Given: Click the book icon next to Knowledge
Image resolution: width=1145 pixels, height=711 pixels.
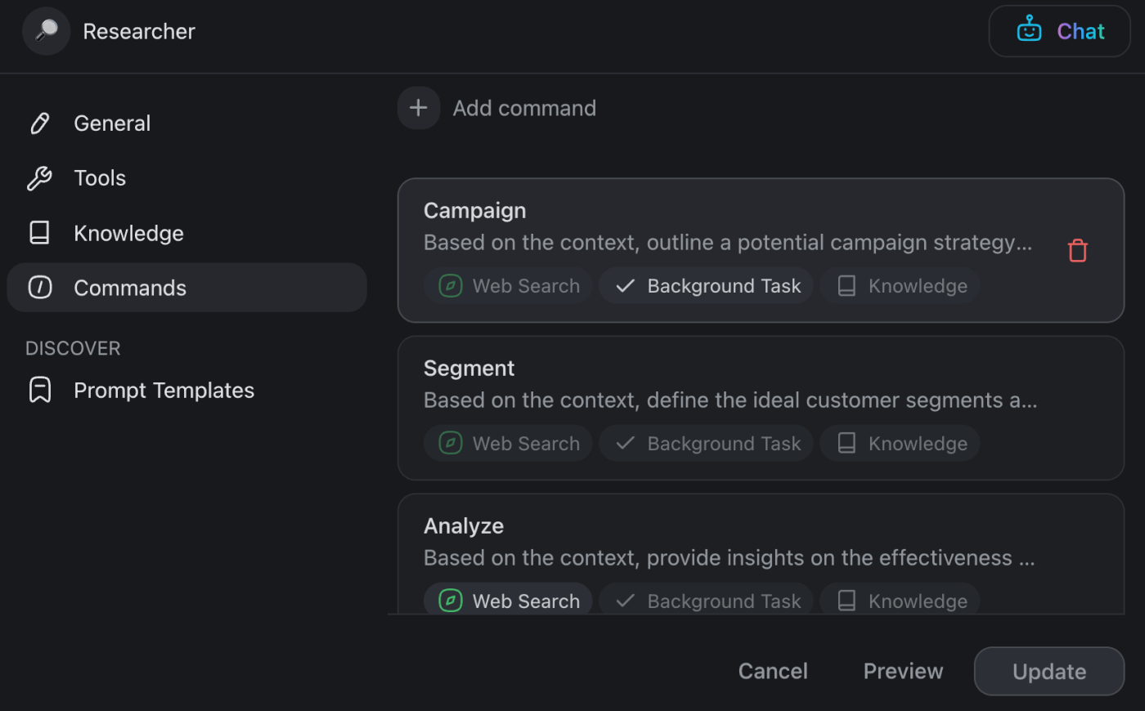Looking at the screenshot, I should (x=40, y=232).
